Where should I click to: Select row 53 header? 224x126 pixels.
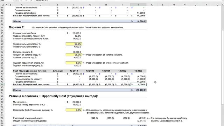pos(2,110)
